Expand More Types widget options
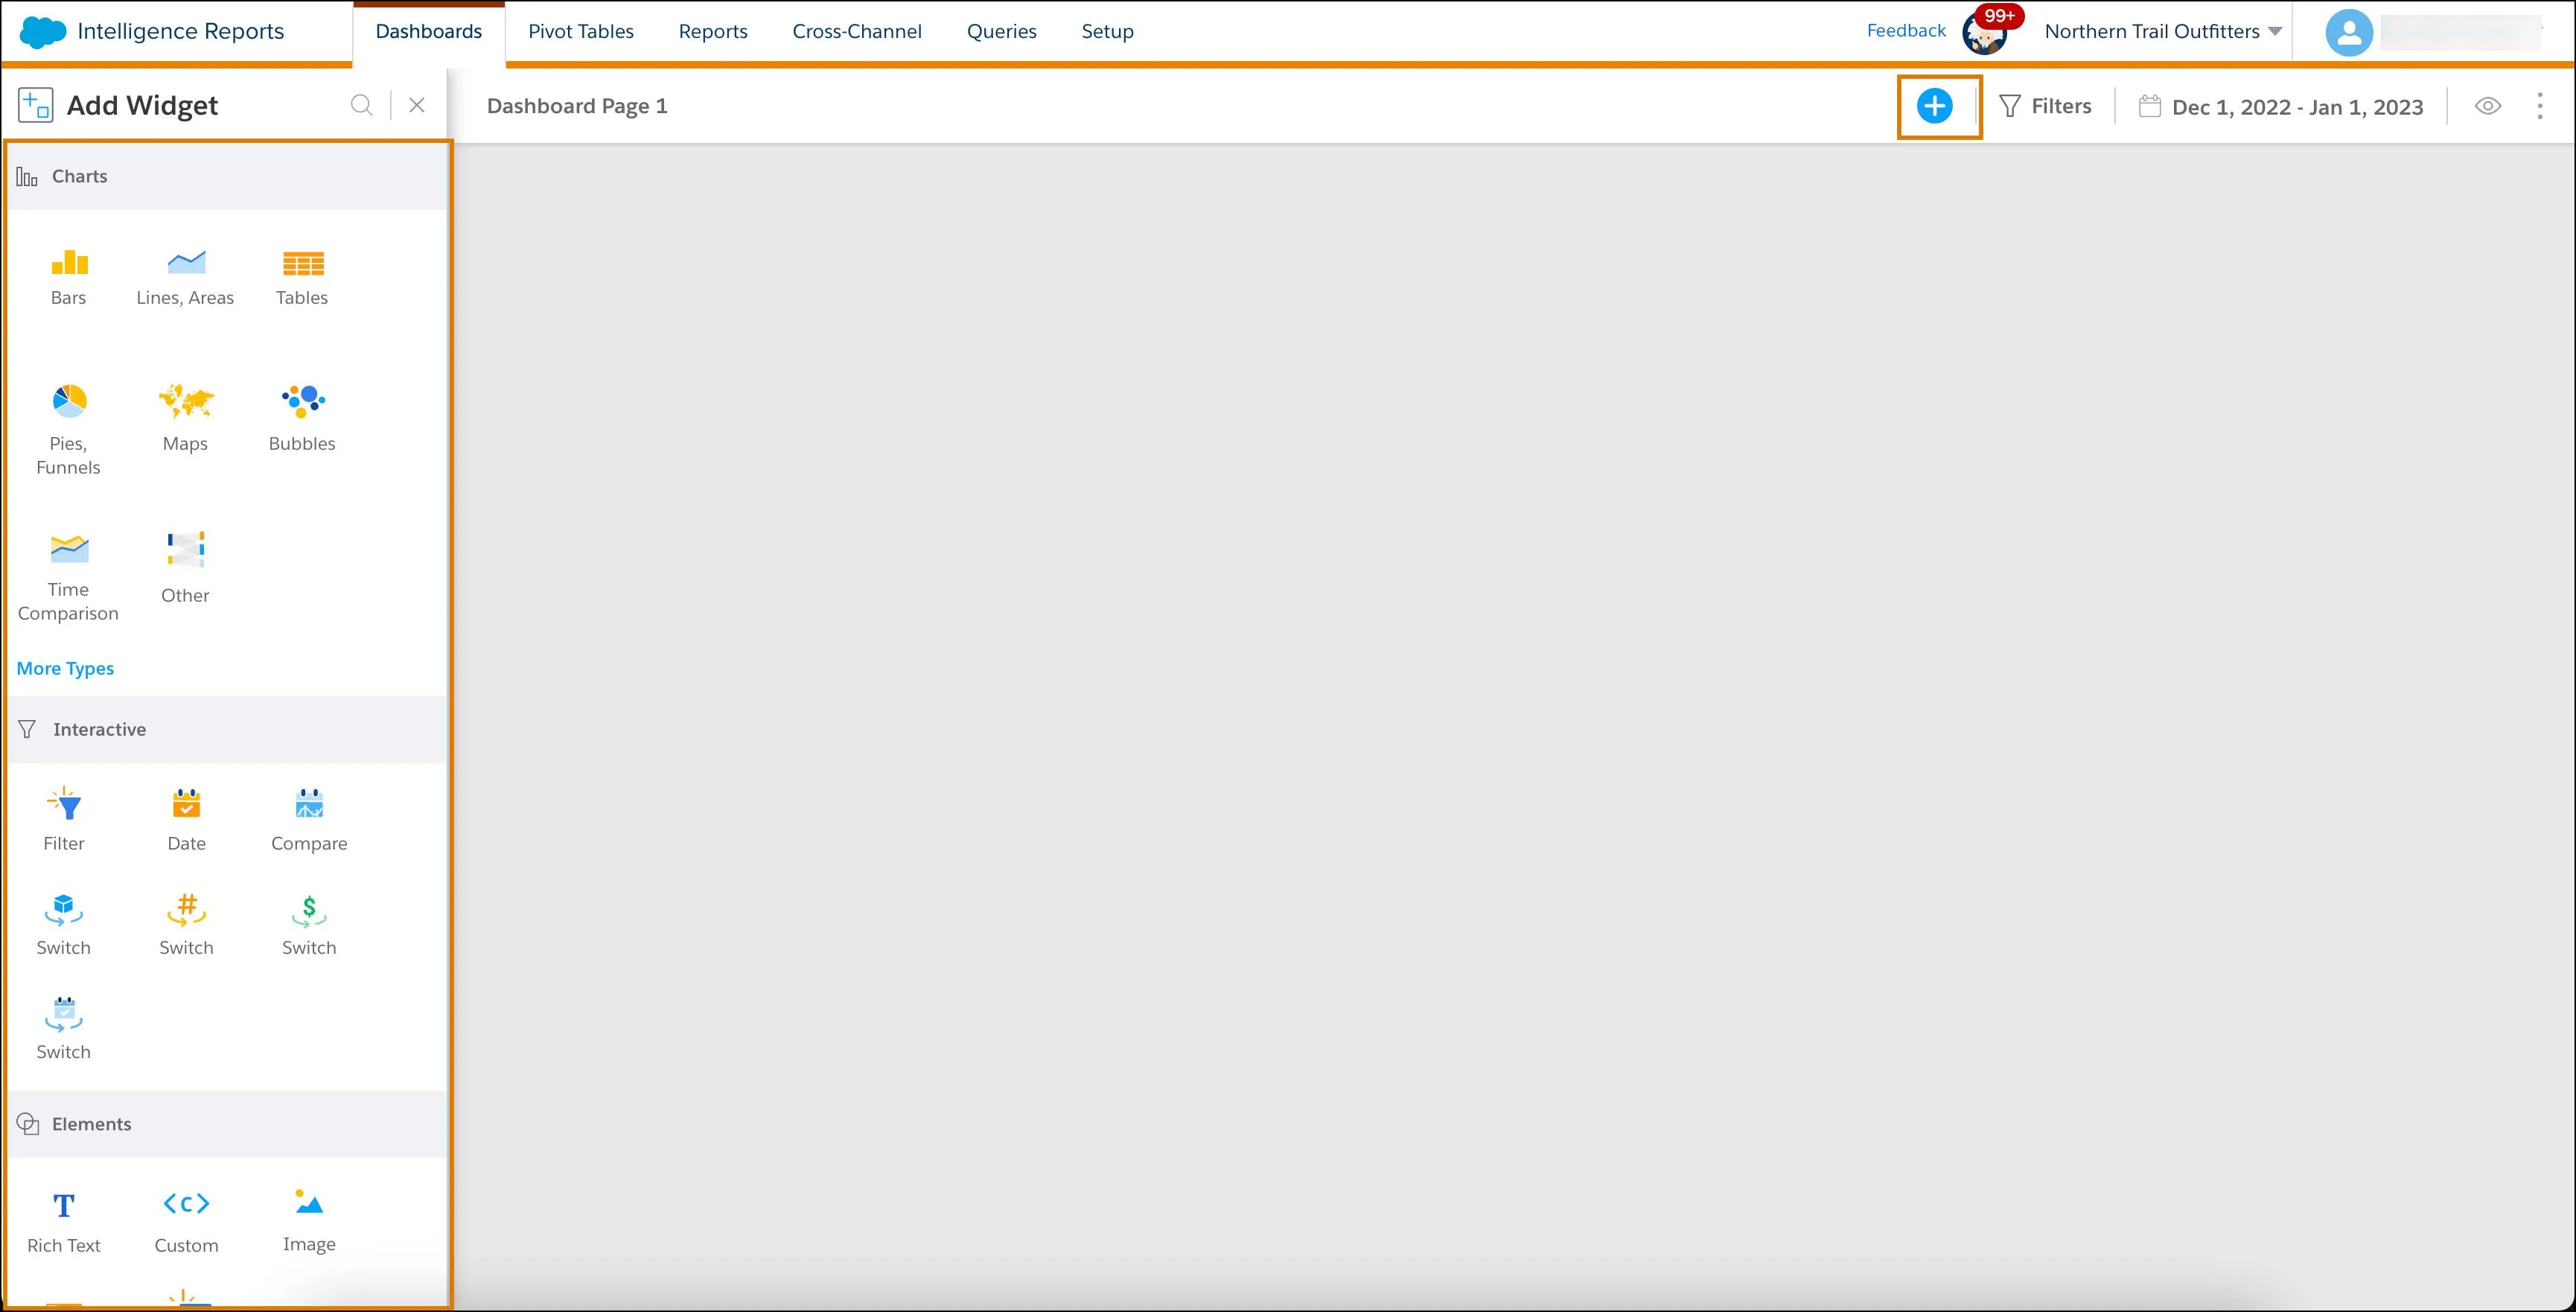 63,668
